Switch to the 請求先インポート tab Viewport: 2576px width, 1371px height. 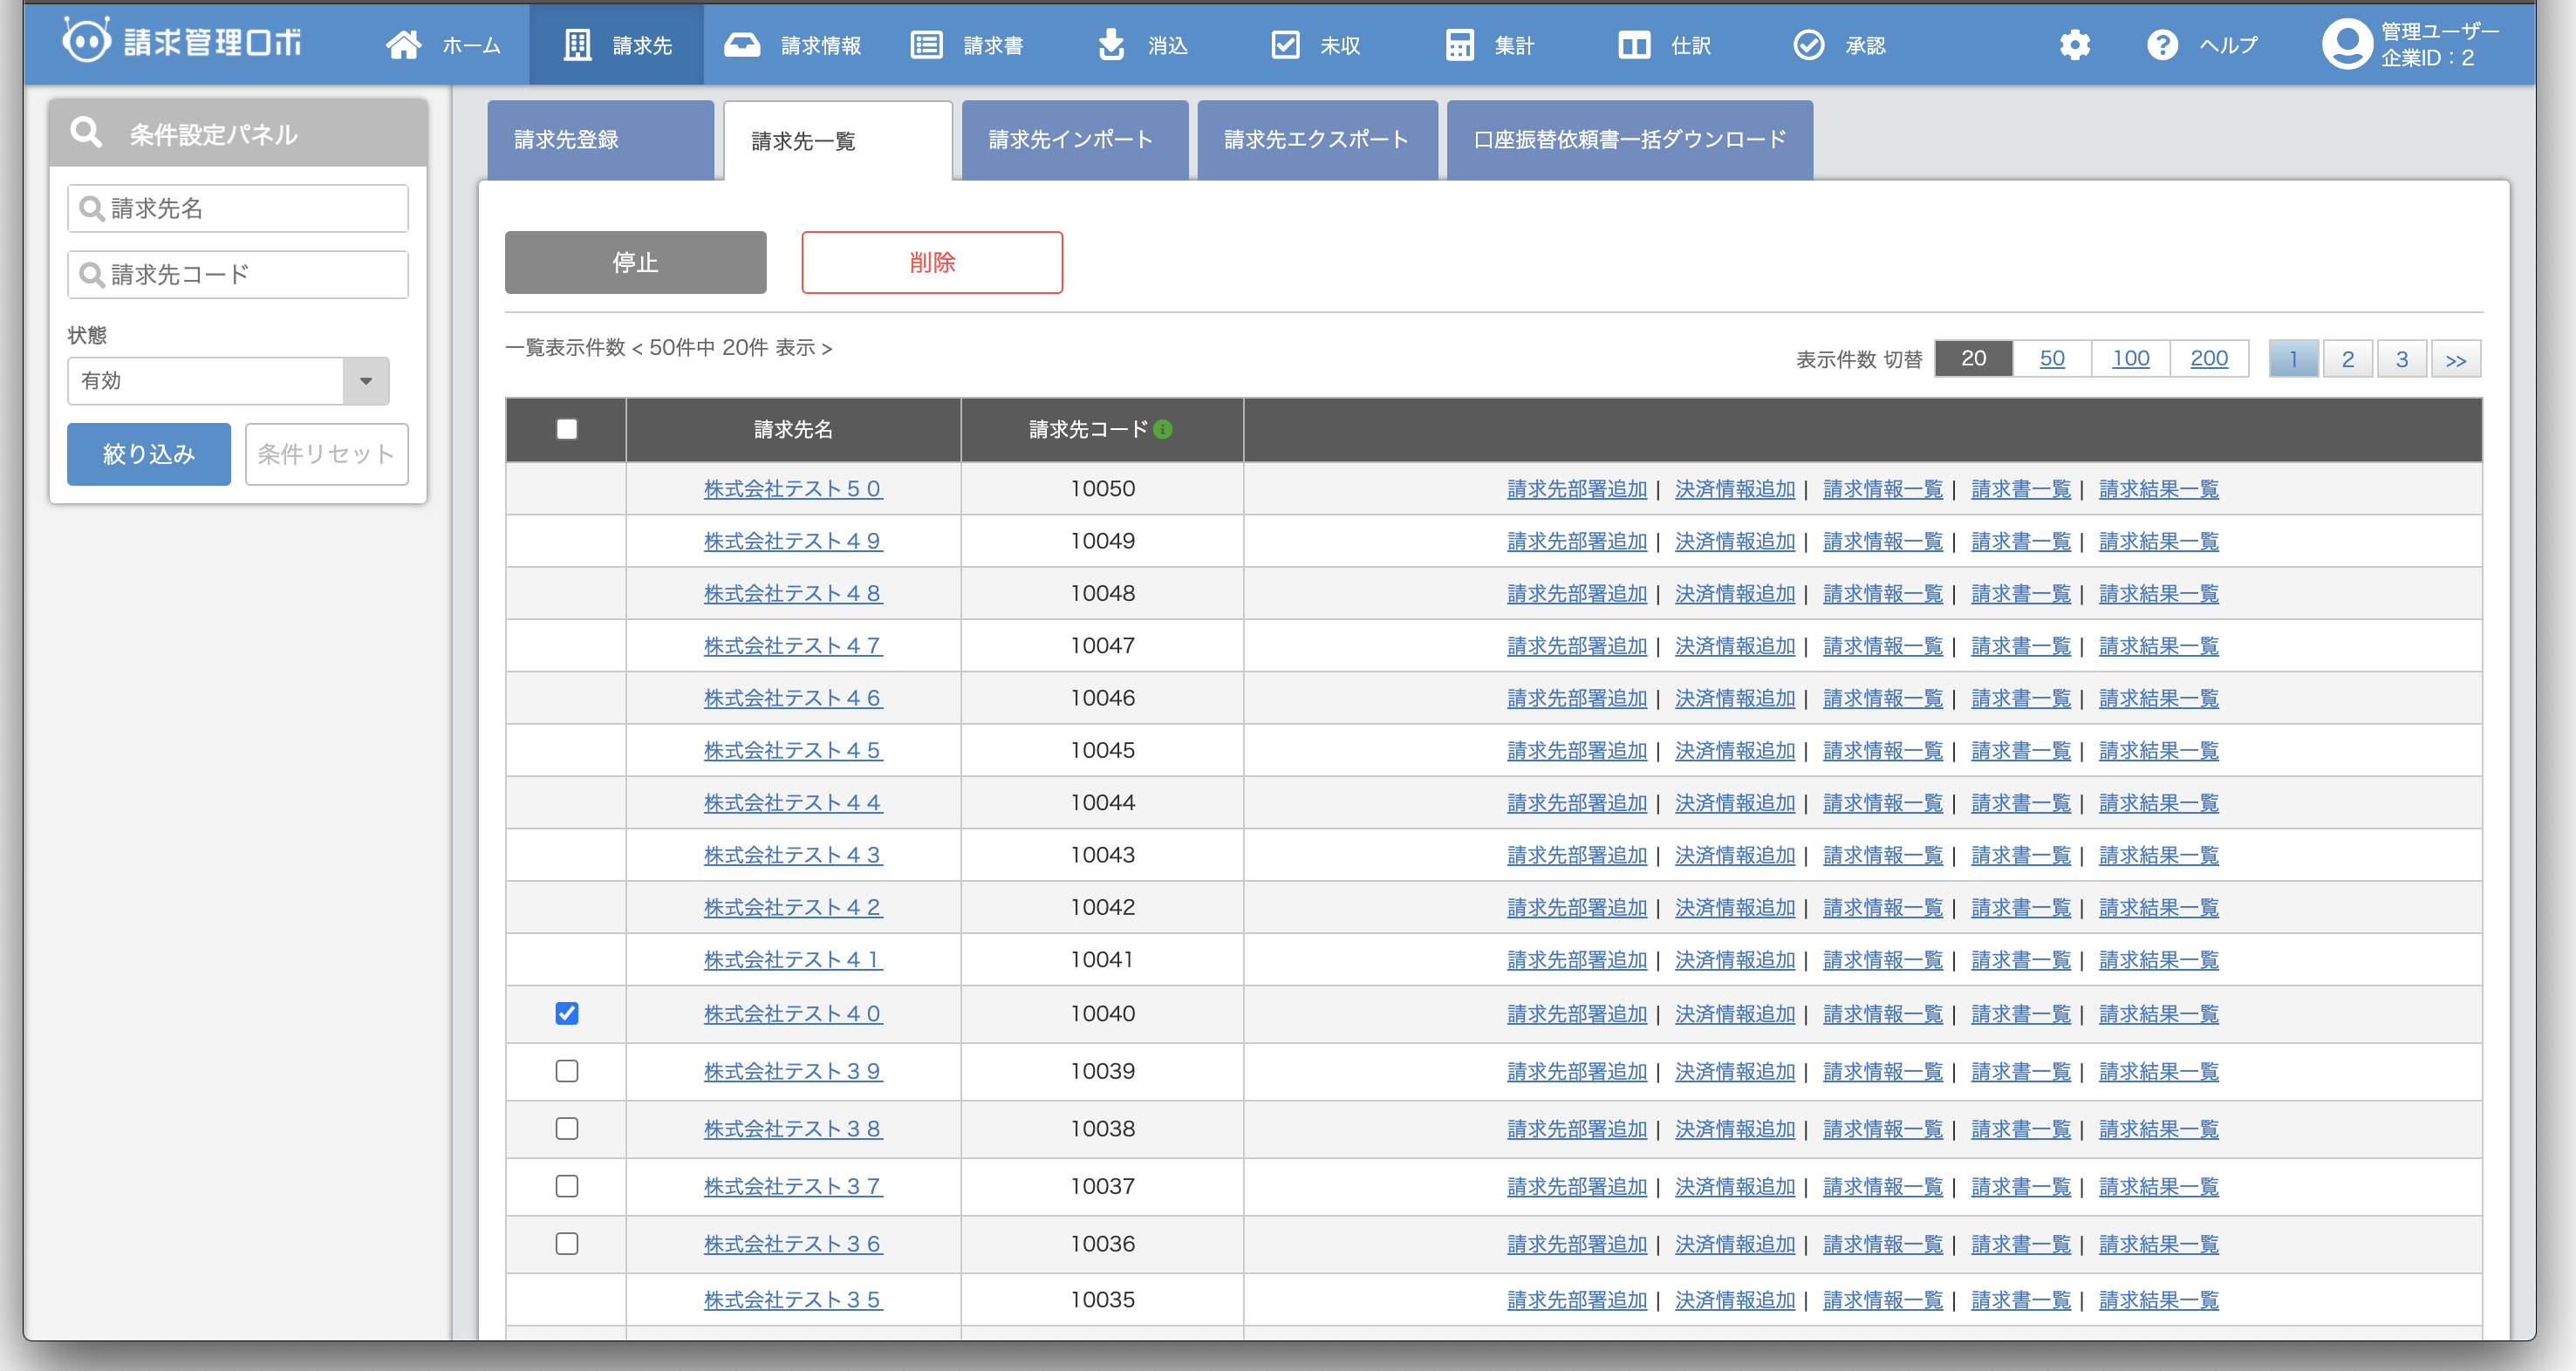(x=1071, y=140)
